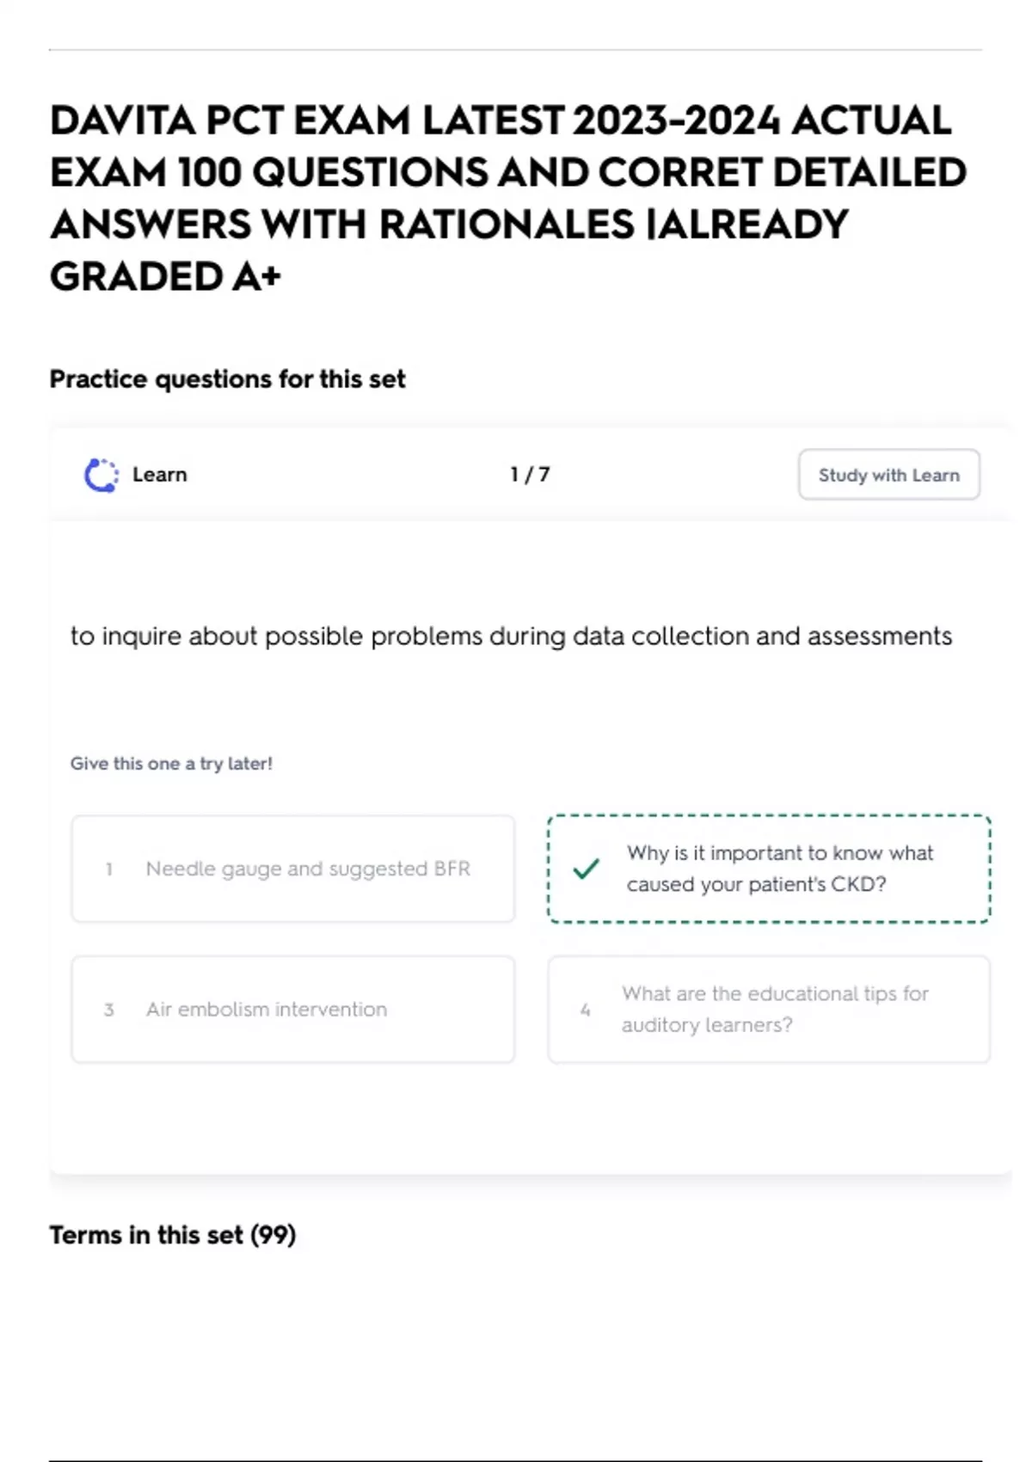Click the number 4 badge on auditory learners option
The height and width of the screenshot is (1462, 1032).
point(586,1010)
